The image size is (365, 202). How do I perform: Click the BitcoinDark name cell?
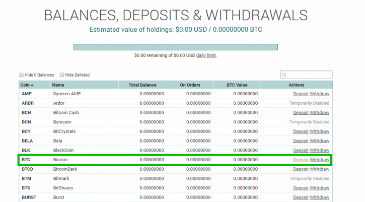65,169
